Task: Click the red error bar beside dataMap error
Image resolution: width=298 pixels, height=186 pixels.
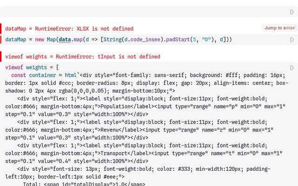Action: [1, 28]
